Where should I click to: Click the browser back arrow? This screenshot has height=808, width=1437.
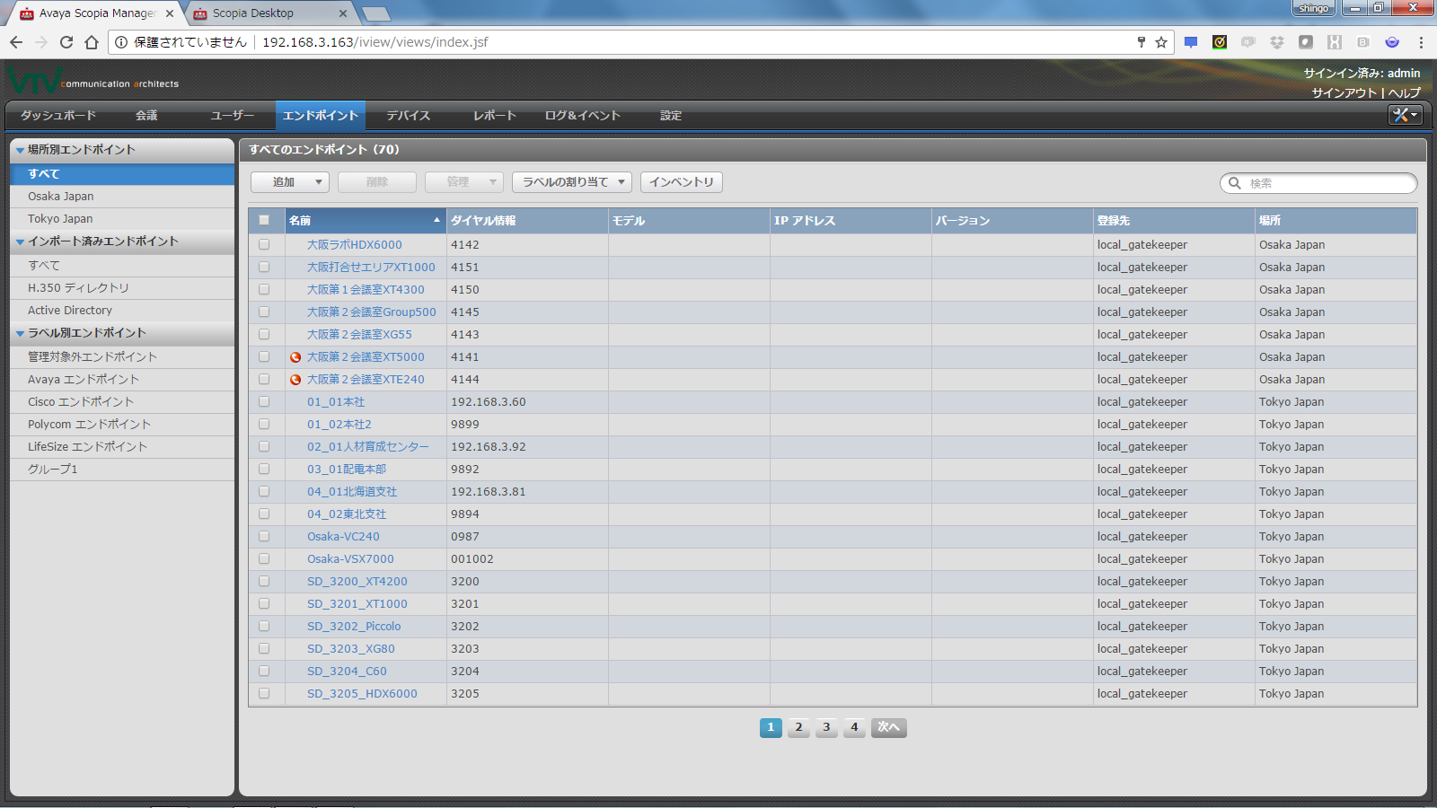[16, 42]
